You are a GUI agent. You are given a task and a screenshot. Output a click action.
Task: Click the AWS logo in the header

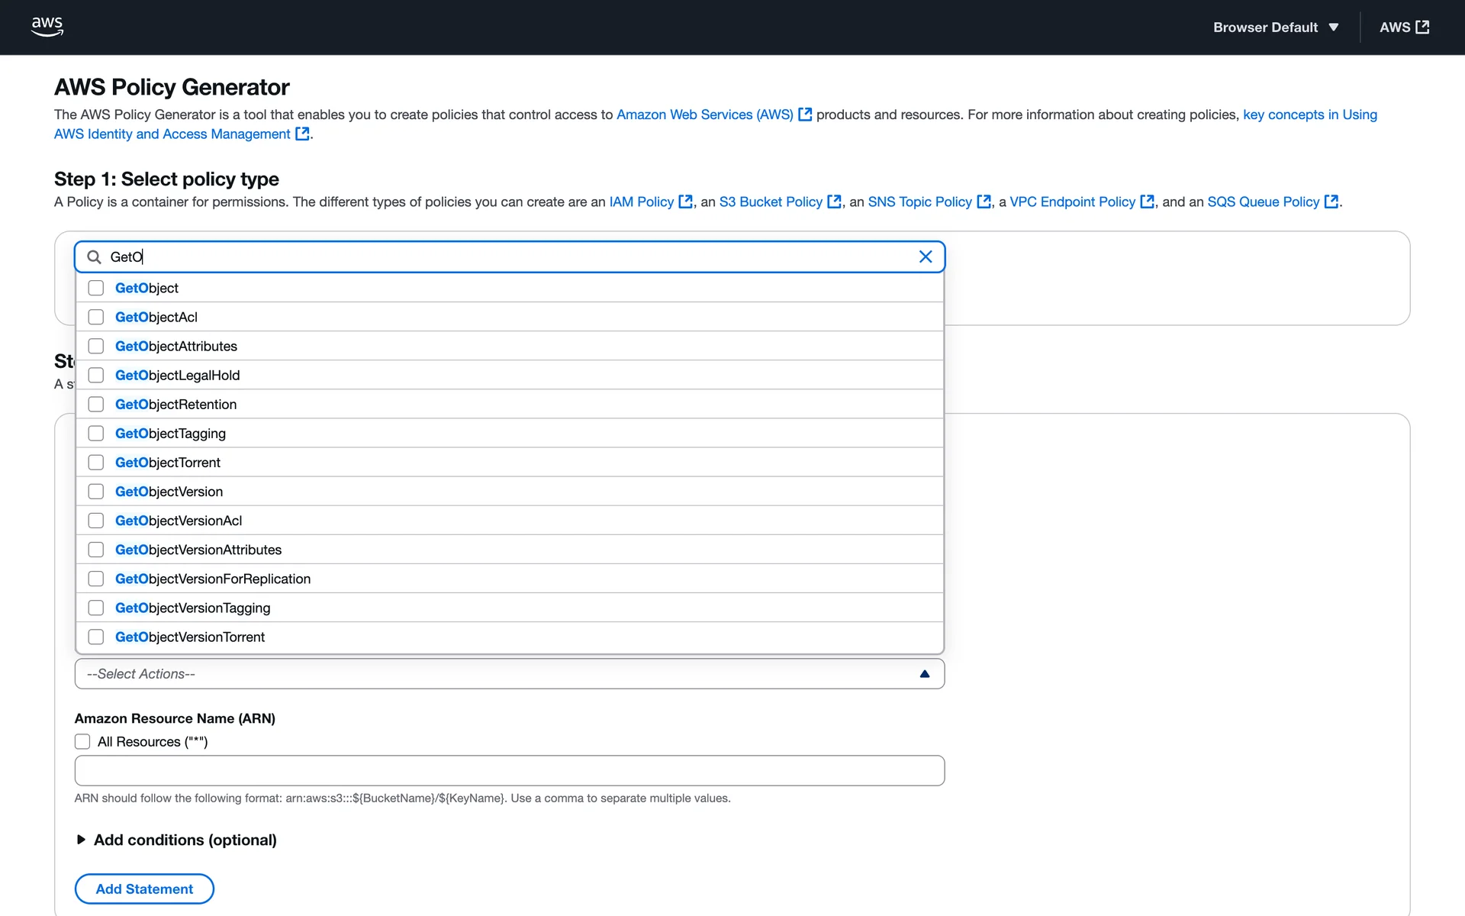(x=47, y=27)
